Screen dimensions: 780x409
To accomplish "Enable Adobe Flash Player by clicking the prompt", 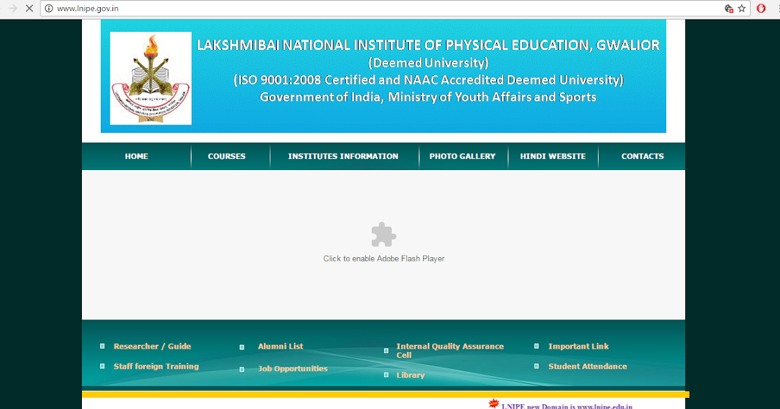I will [383, 258].
